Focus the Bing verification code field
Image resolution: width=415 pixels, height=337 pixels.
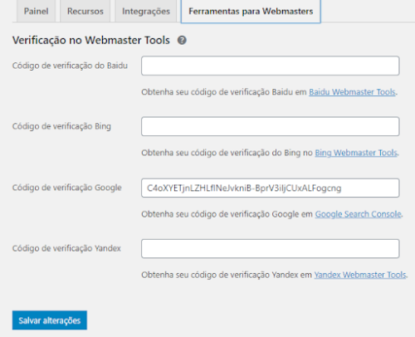pos(271,126)
